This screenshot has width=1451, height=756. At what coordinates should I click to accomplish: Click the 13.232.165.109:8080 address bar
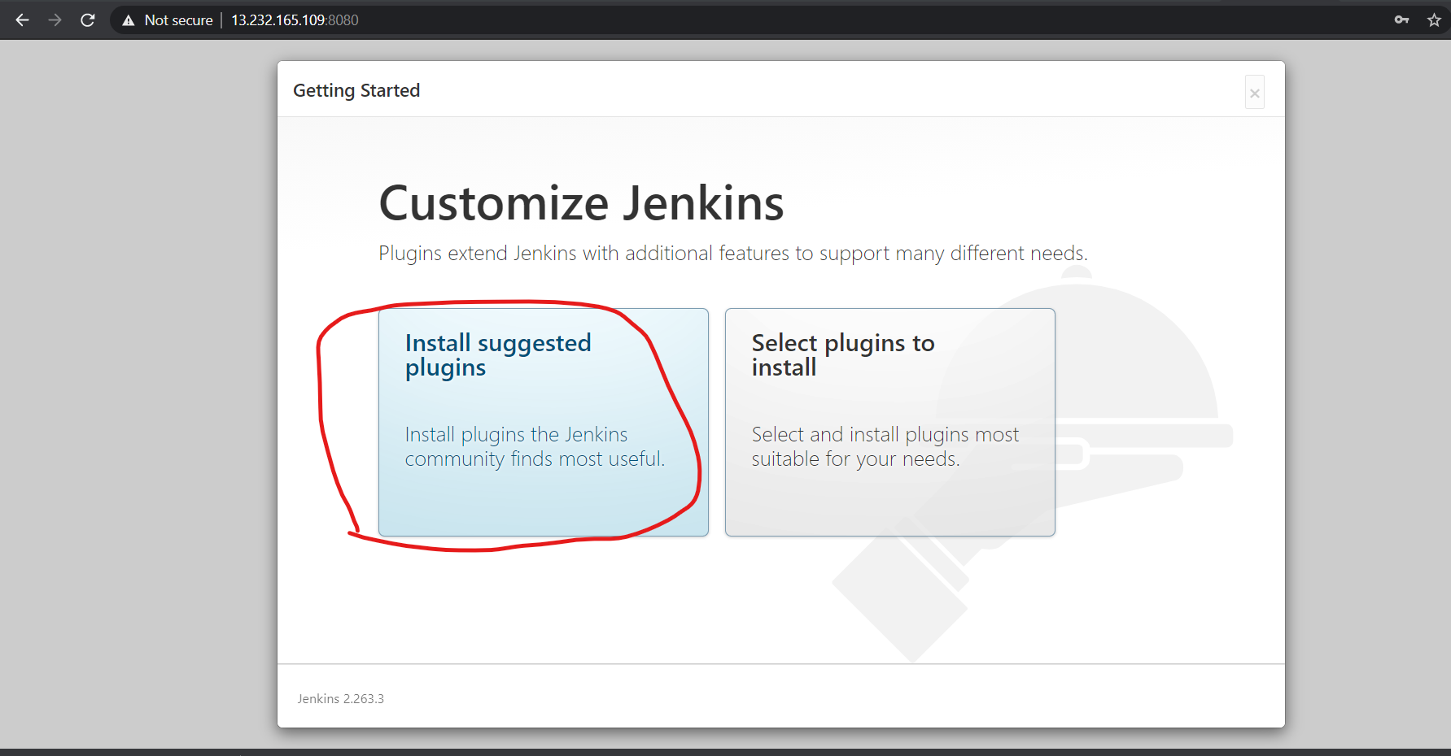[295, 20]
